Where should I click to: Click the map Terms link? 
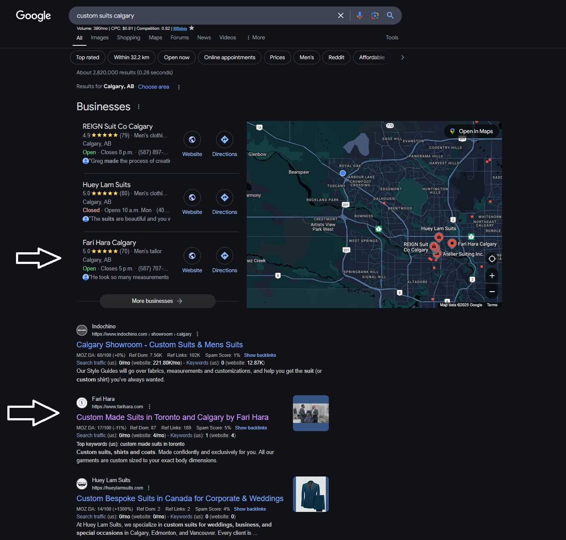tap(492, 305)
